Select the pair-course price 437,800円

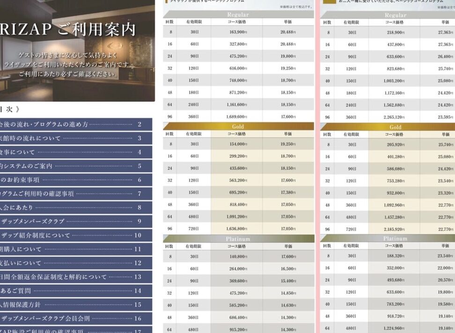[396, 44]
